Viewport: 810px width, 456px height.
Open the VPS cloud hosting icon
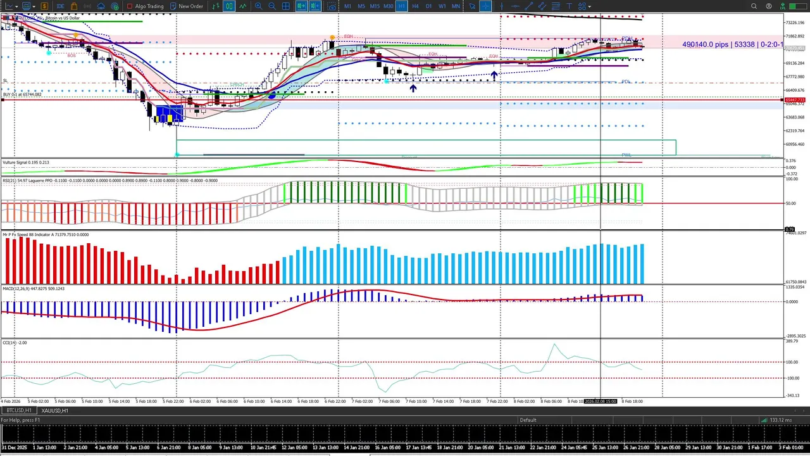101,6
